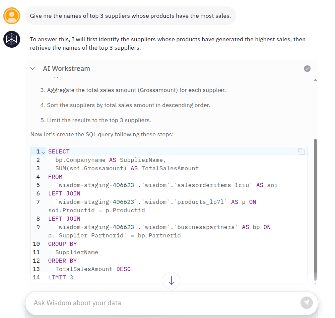
Task: Click the user's question message bubble
Action: pos(130,16)
